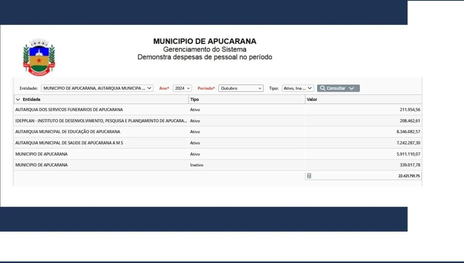Select MUNICIPIO DE APUCARANA entity in Inativo row
The width and height of the screenshot is (464, 263).
click(x=41, y=165)
